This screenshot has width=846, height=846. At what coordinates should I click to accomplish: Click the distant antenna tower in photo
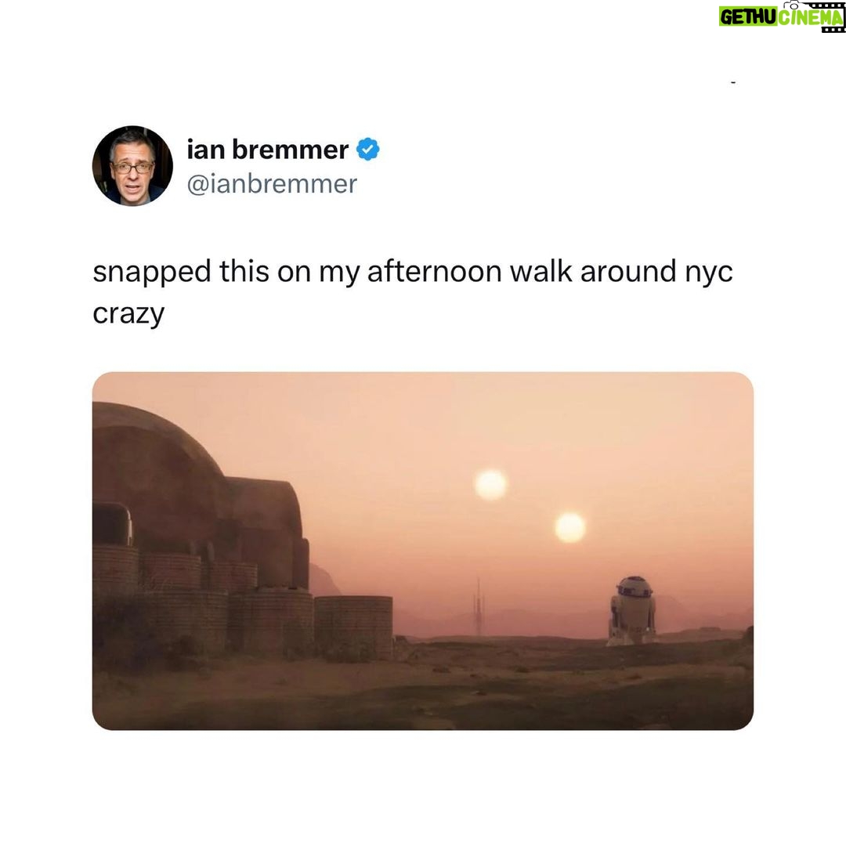[x=478, y=607]
